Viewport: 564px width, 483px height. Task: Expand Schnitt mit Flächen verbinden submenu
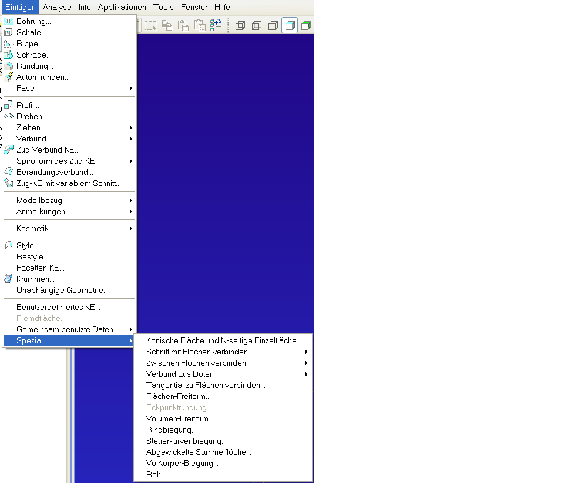(223, 352)
